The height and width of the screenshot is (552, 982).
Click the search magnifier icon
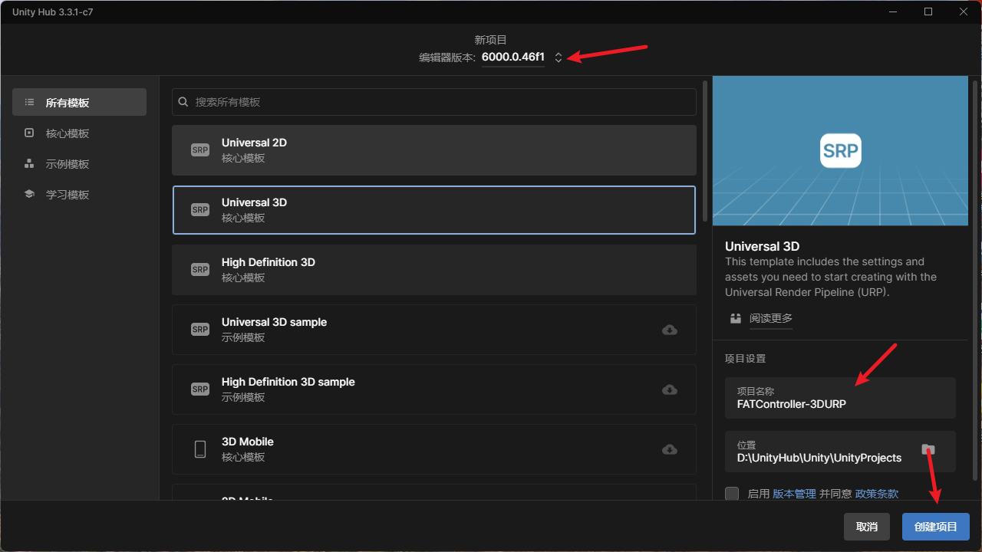[183, 102]
